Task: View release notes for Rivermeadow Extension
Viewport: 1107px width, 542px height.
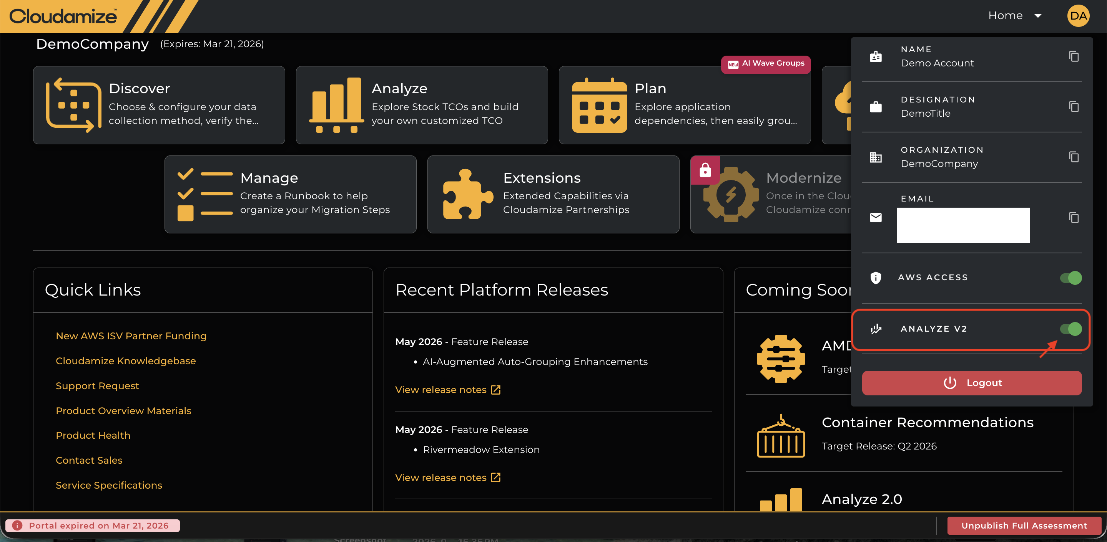Action: pyautogui.click(x=448, y=478)
